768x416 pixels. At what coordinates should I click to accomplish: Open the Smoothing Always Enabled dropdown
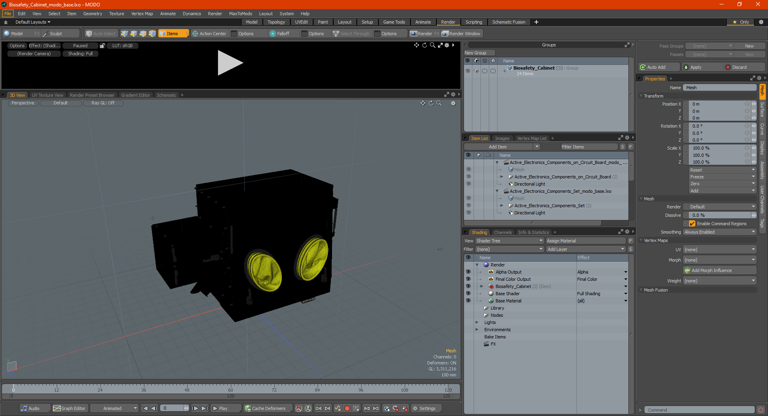720,232
